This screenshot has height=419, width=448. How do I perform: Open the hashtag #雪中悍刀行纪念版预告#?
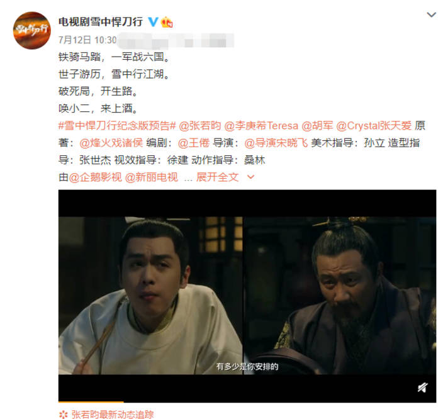click(117, 126)
